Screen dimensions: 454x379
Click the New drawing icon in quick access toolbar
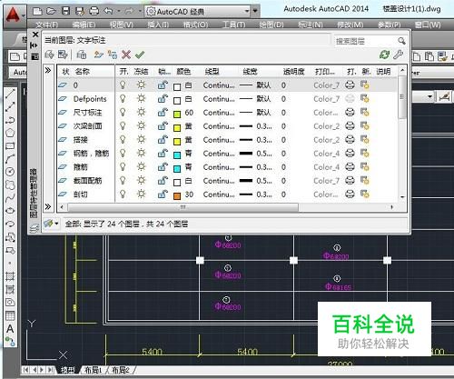pyautogui.click(x=37, y=12)
